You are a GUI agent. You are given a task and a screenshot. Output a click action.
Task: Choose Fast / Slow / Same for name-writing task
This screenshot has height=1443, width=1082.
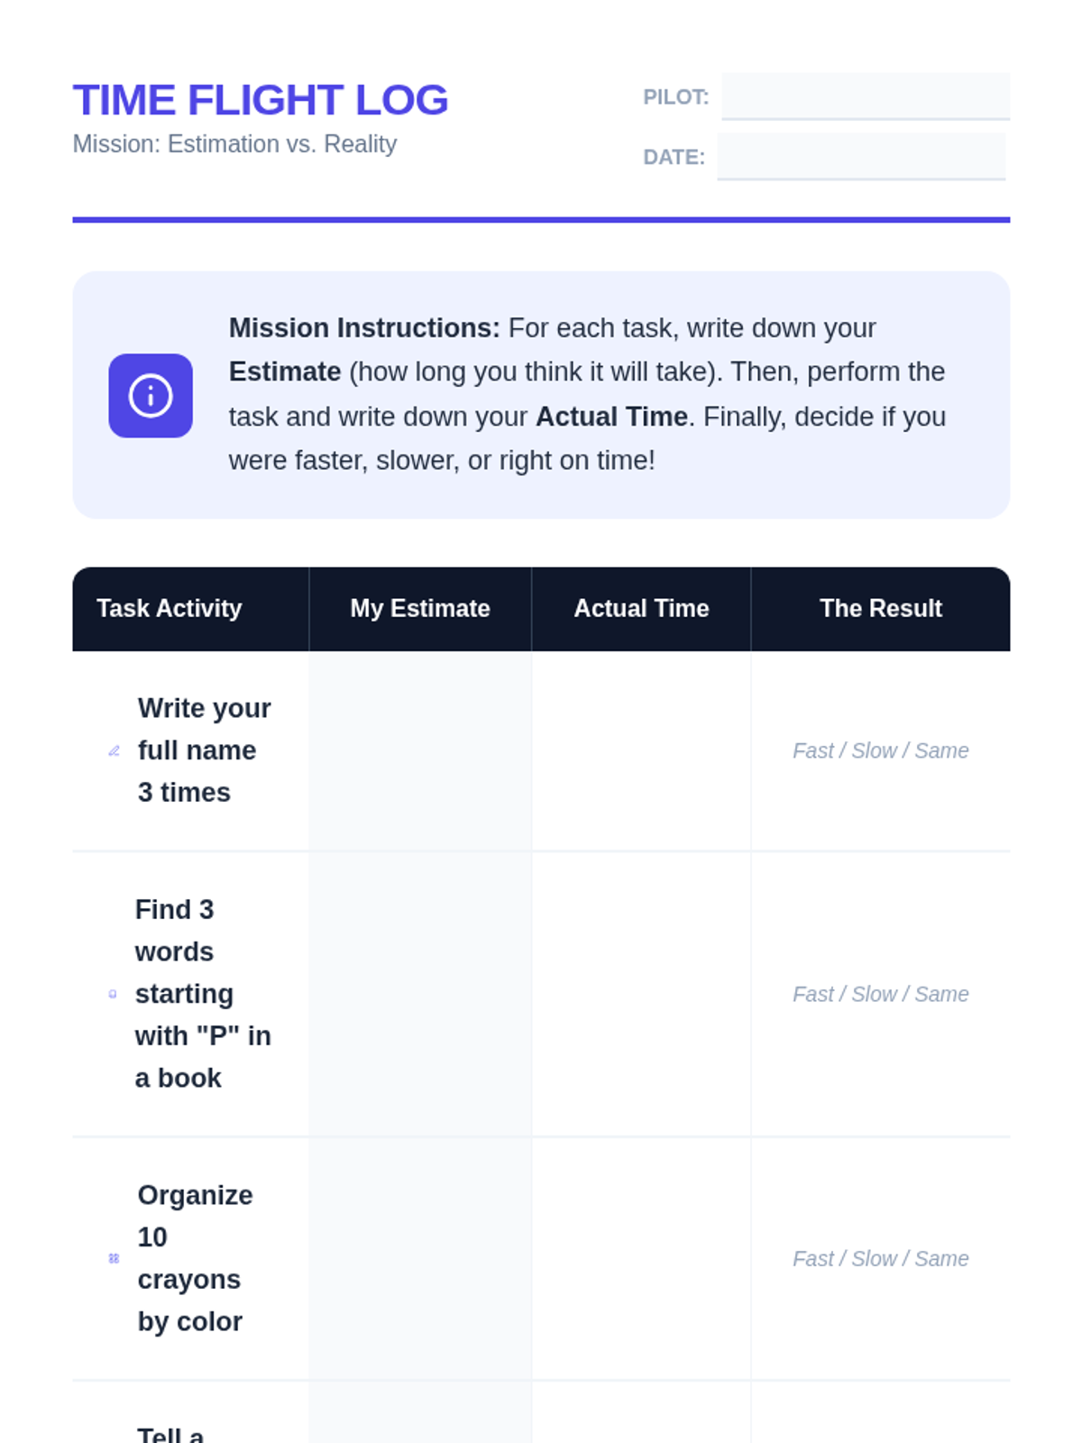pos(880,750)
